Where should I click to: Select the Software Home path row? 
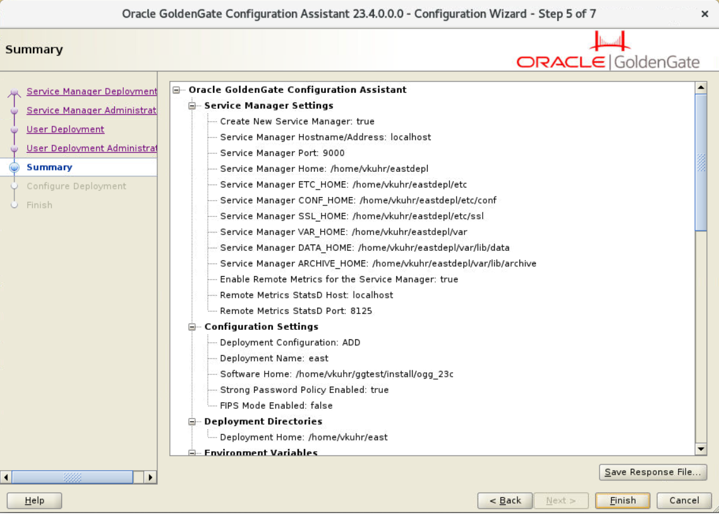click(337, 374)
